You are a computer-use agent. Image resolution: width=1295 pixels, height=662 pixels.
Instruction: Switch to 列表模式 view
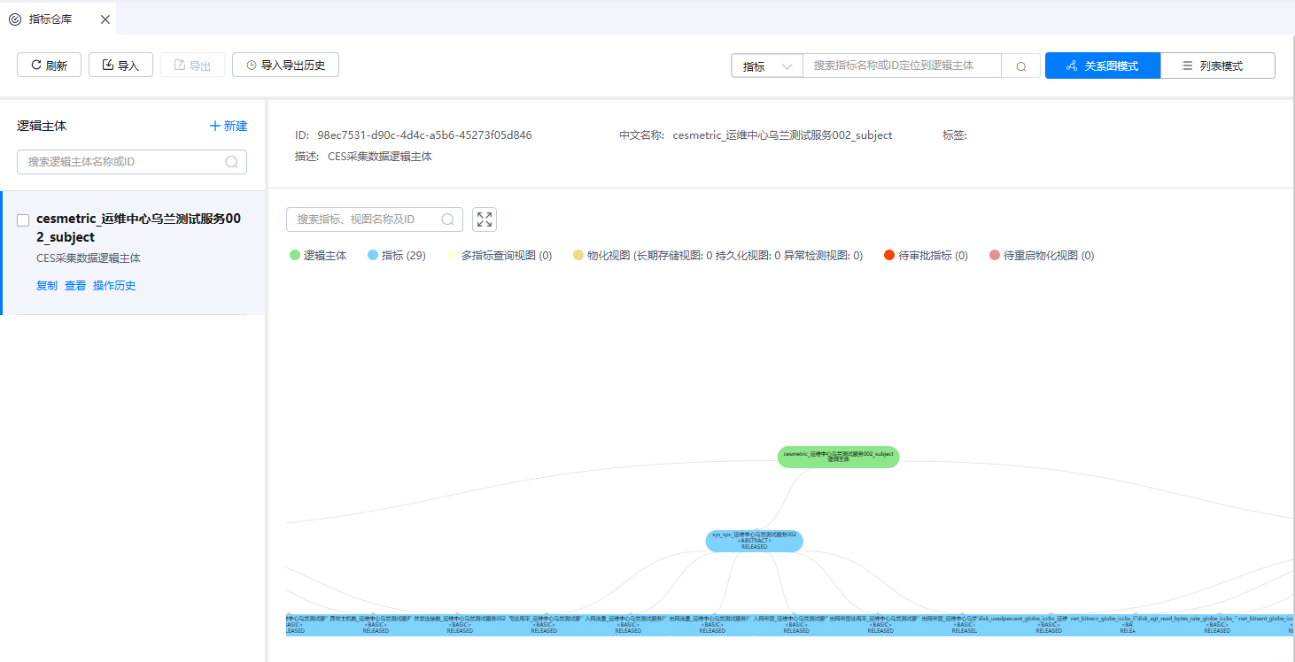[x=1217, y=66]
